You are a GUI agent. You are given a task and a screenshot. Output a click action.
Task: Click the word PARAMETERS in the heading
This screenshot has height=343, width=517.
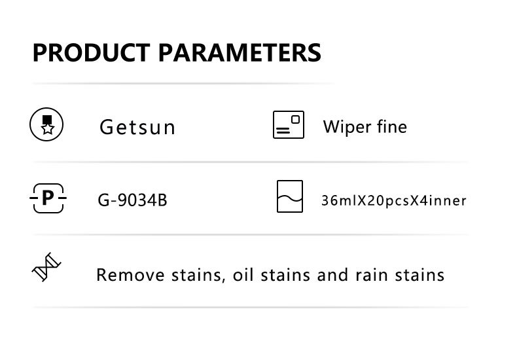pos(240,53)
